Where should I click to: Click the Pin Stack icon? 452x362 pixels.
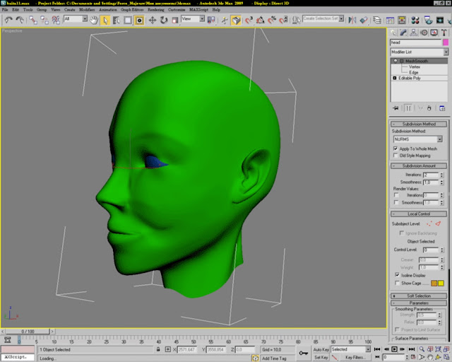pos(395,108)
